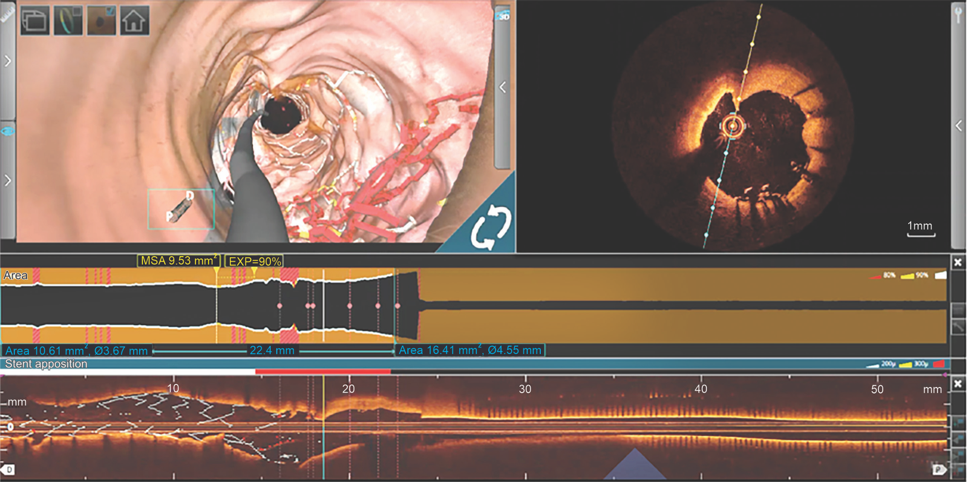Click the ruler measurement tool icon
The image size is (968, 482).
pos(6,15)
